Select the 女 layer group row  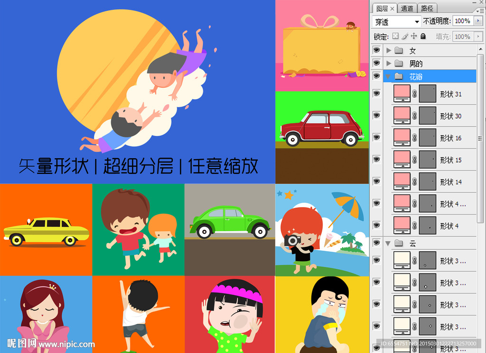click(x=430, y=50)
